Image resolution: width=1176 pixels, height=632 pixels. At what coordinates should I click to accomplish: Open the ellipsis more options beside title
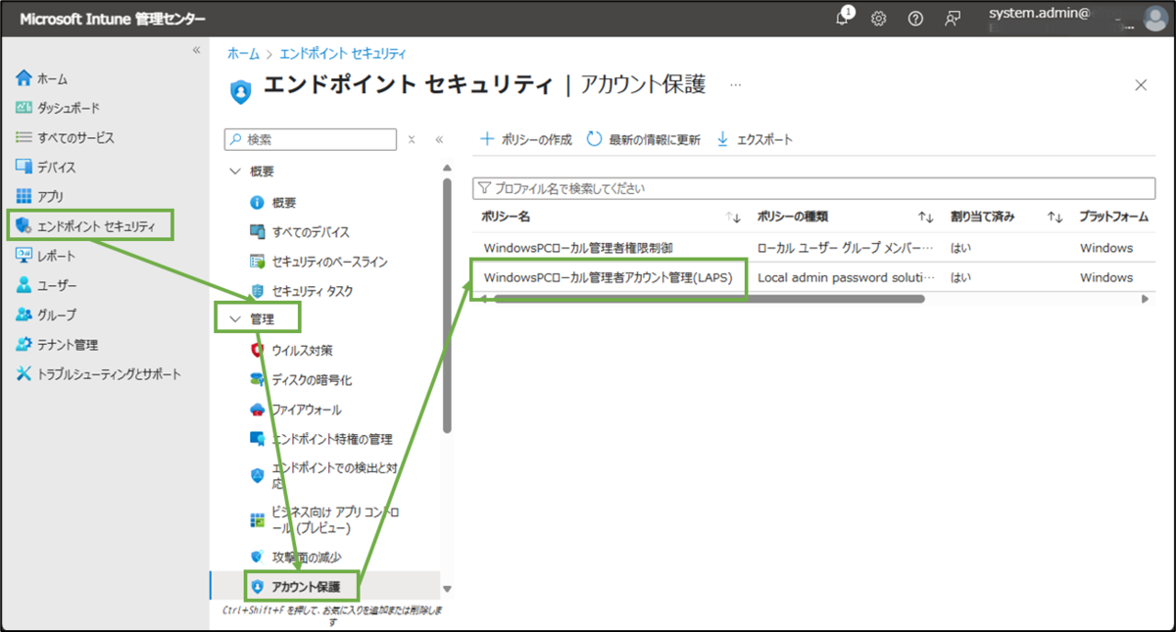736,85
